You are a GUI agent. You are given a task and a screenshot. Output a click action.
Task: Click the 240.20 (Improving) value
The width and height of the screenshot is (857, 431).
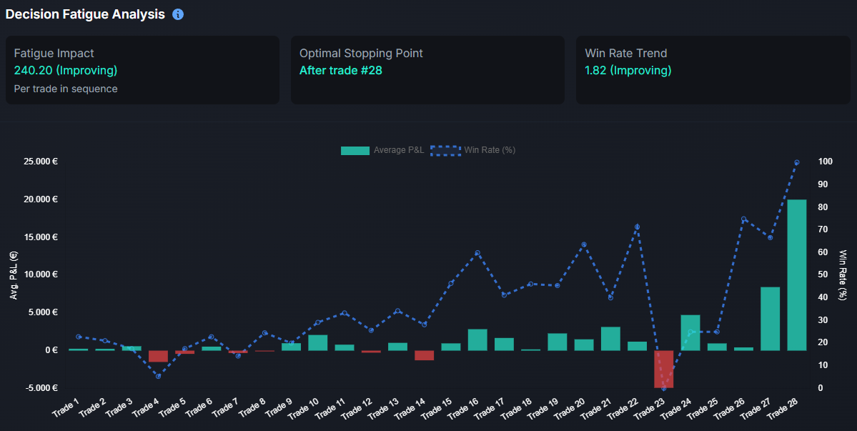pos(55,70)
